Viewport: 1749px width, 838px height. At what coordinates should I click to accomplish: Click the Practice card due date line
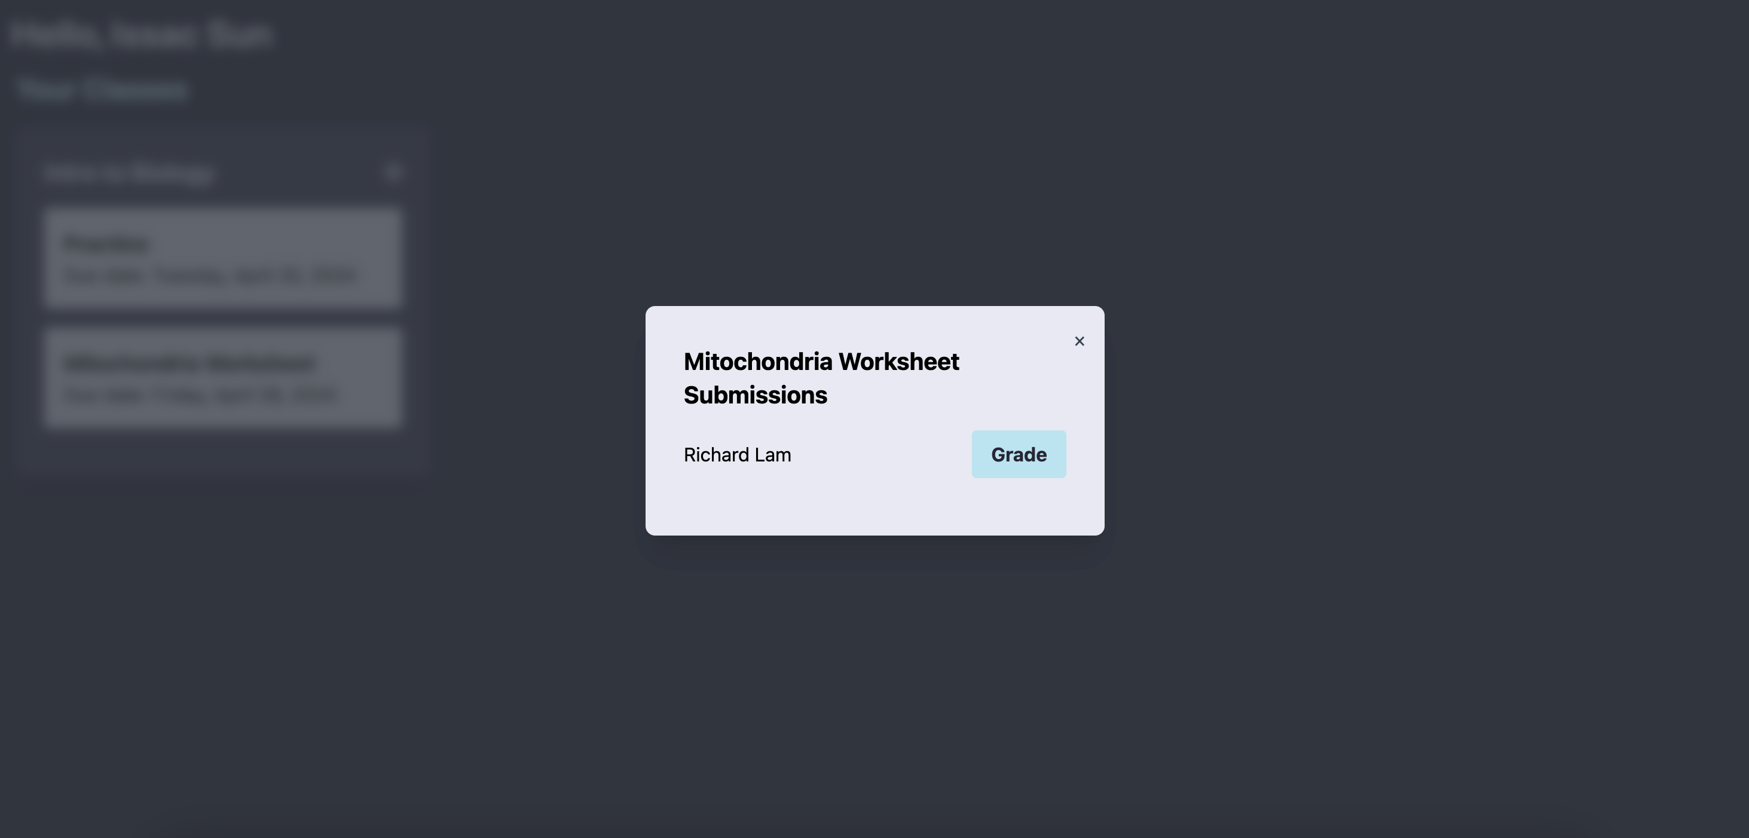point(210,276)
